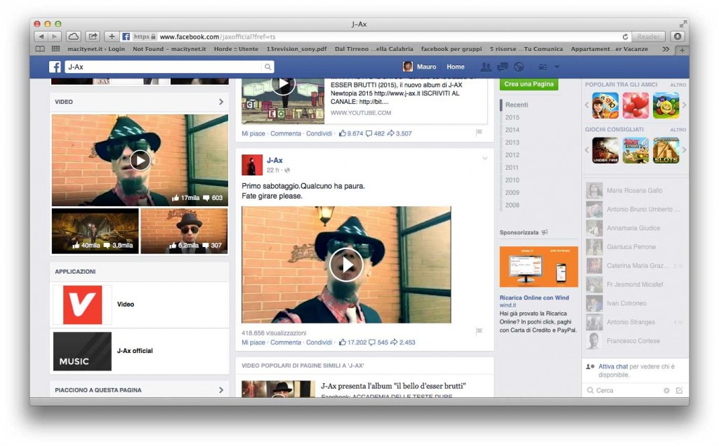Click the Cerca chat search field
Image resolution: width=719 pixels, height=447 pixels.
pos(624,391)
